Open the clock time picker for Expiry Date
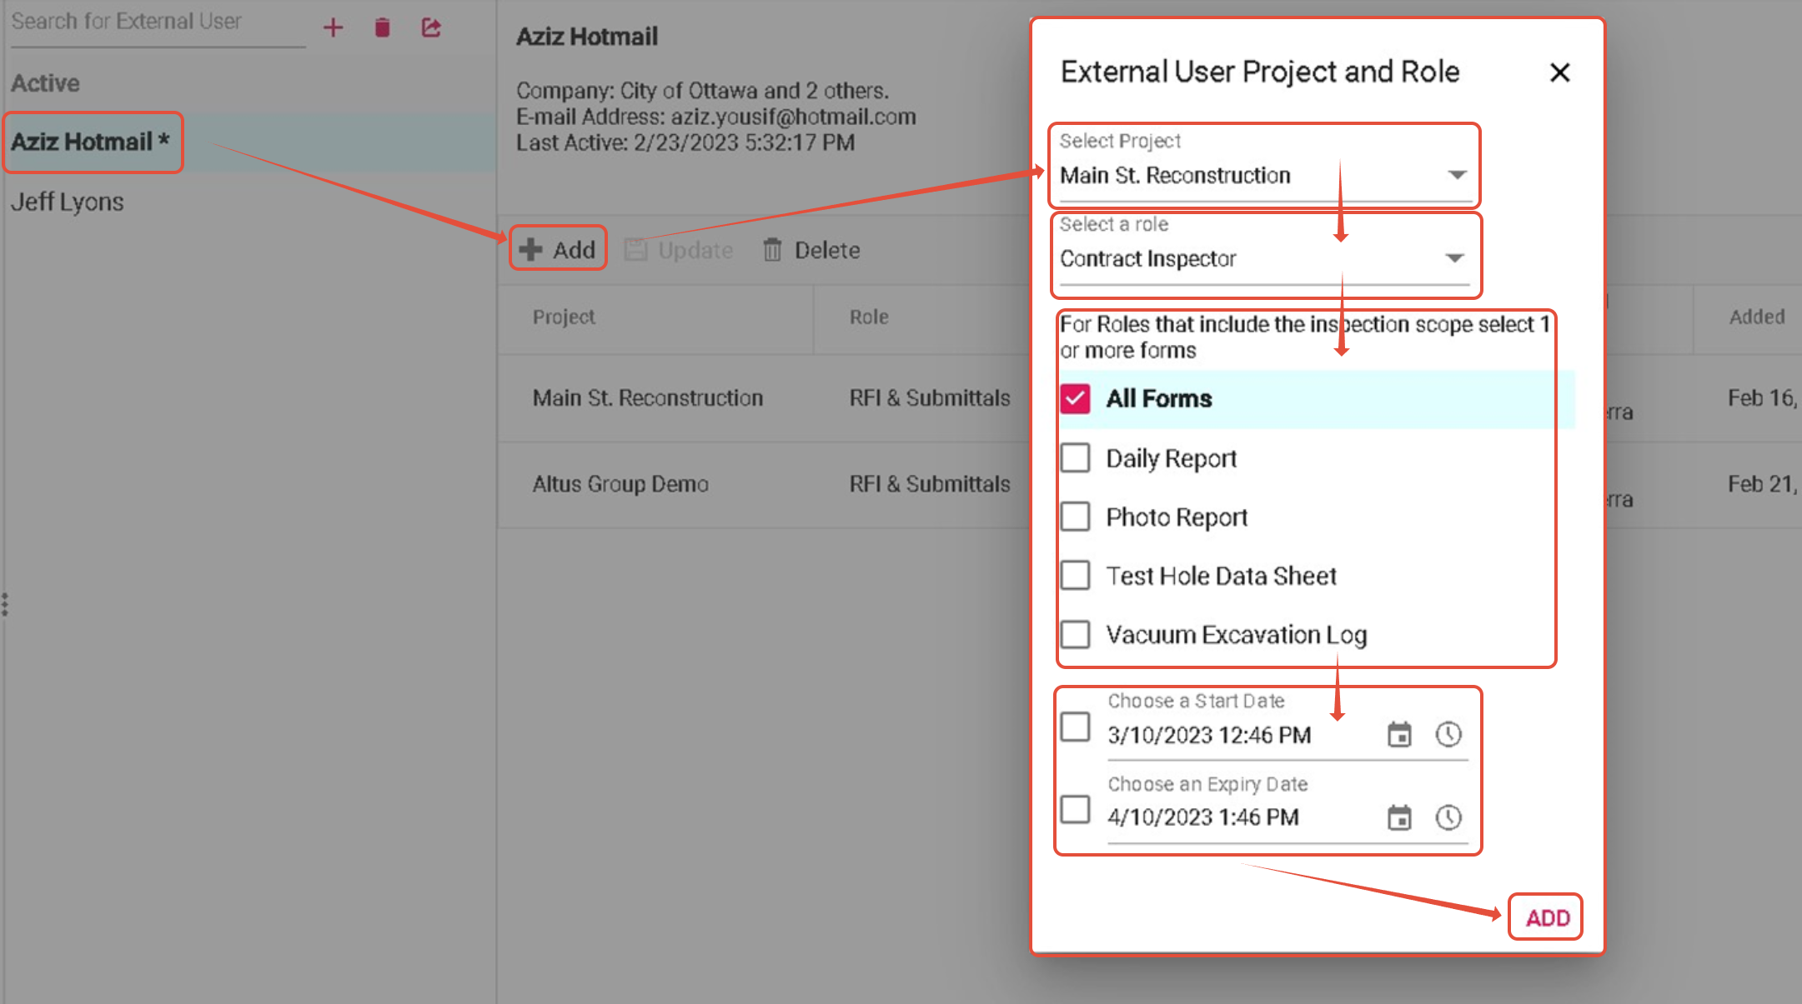Screen dimensions: 1802x1004 [1448, 817]
